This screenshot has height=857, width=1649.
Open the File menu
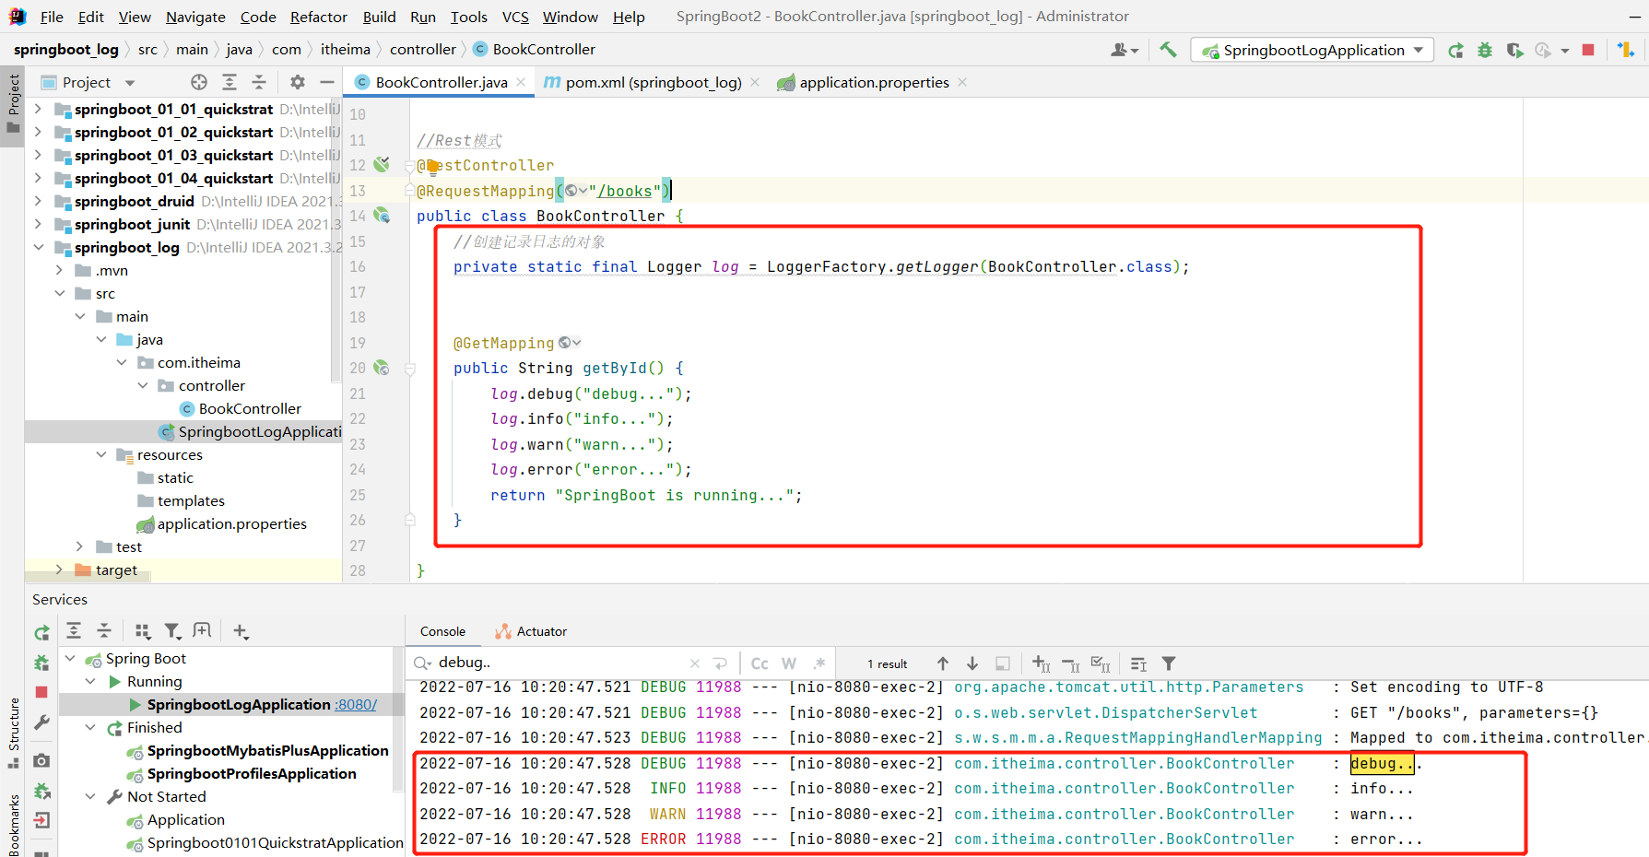pos(52,17)
